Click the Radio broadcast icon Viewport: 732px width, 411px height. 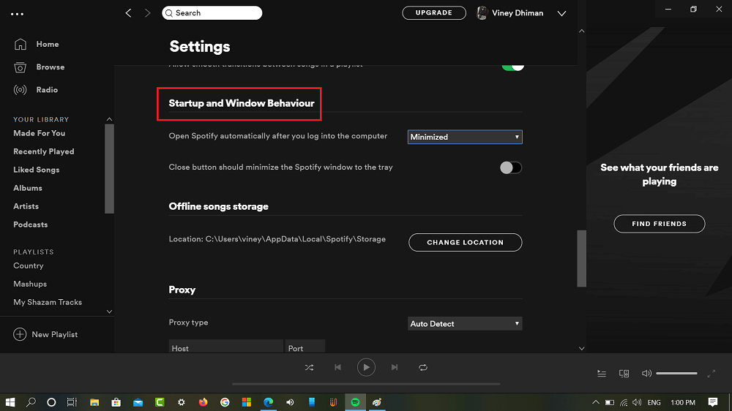point(20,90)
